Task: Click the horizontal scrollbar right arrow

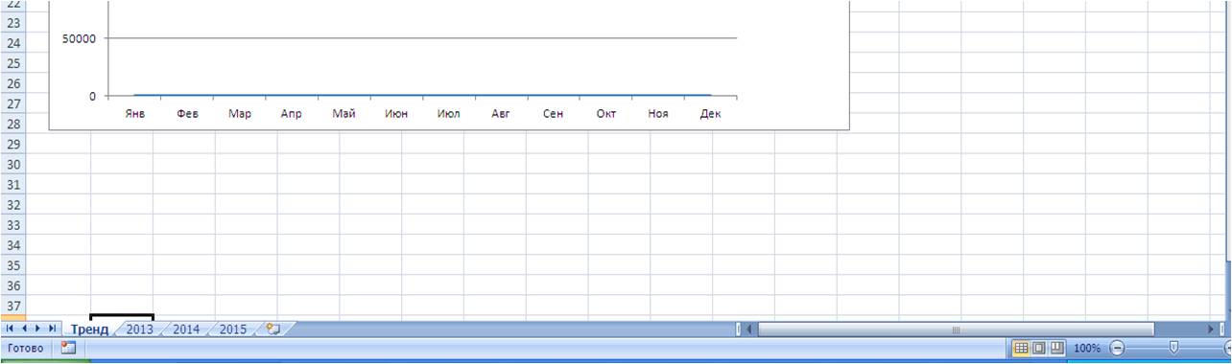Action: 1211,329
